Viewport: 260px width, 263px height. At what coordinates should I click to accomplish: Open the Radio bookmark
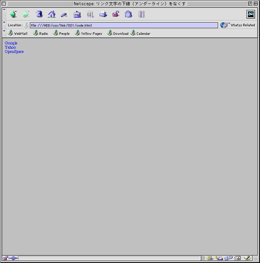[41, 33]
